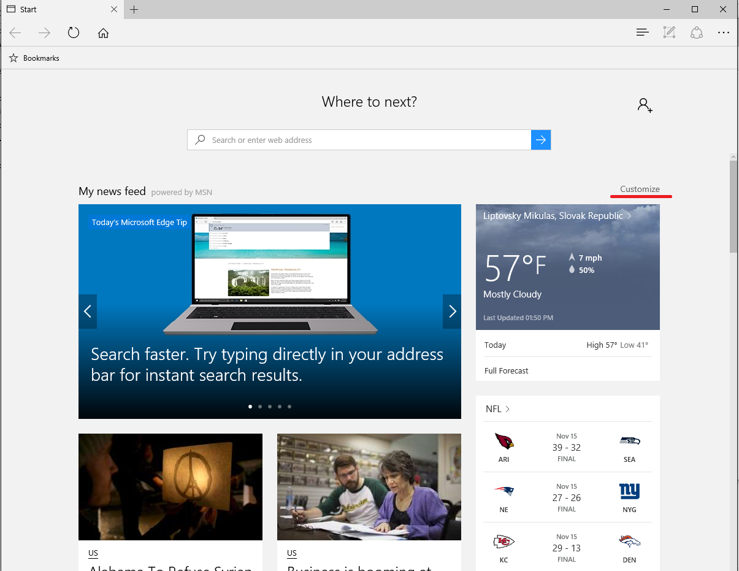This screenshot has width=739, height=571.
Task: Show the next slide in carousel
Action: pyautogui.click(x=452, y=312)
